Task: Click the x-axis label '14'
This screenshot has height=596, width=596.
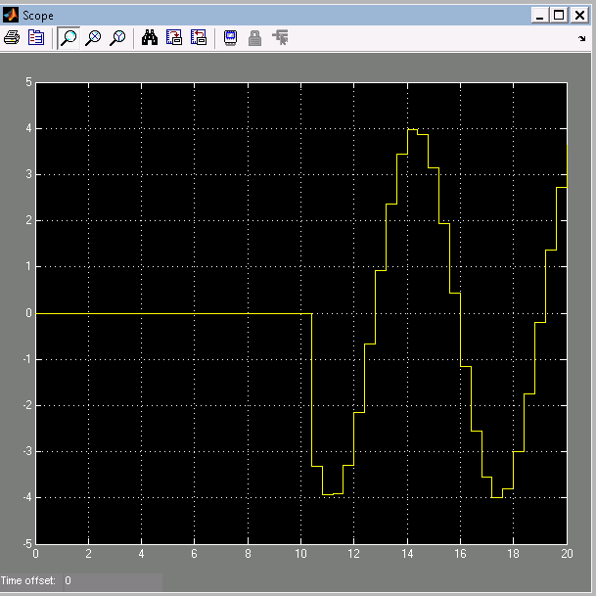Action: click(407, 554)
